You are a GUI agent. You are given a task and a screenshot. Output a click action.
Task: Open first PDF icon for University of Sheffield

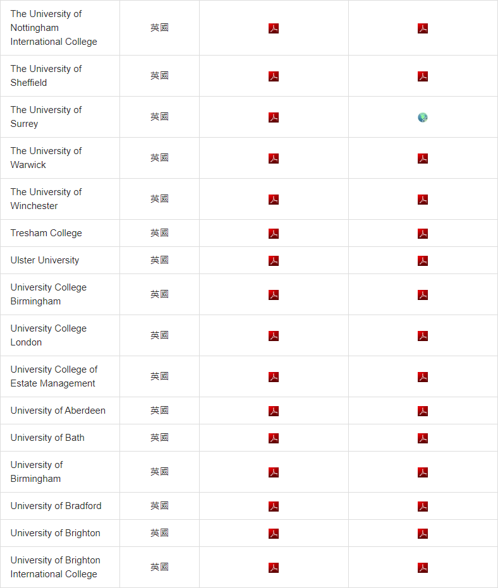pos(274,76)
